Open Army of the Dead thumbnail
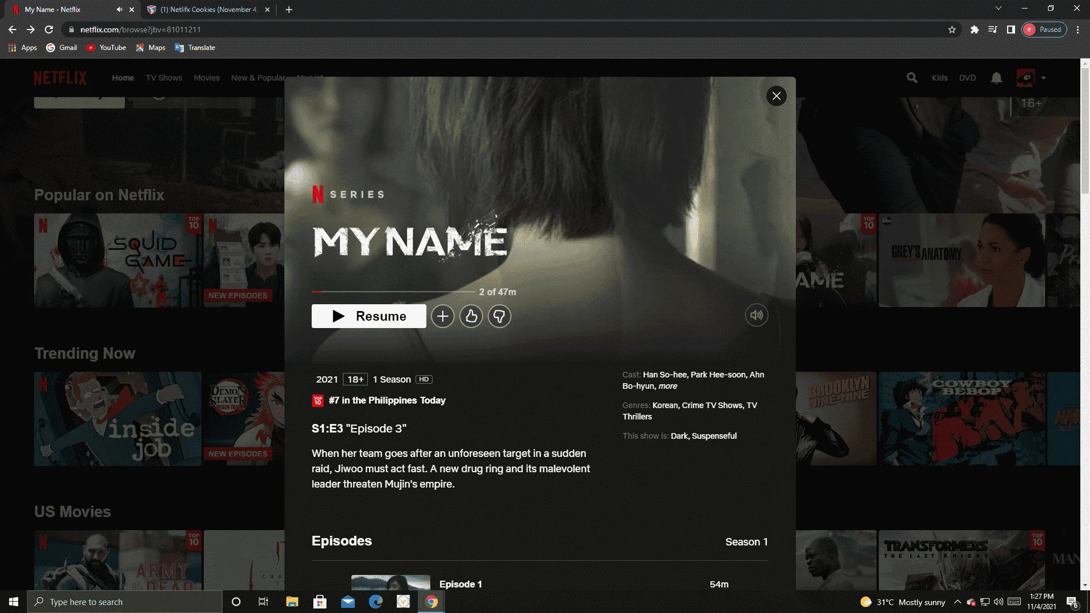Screen dimensions: 1090x613 pyautogui.click(x=118, y=560)
